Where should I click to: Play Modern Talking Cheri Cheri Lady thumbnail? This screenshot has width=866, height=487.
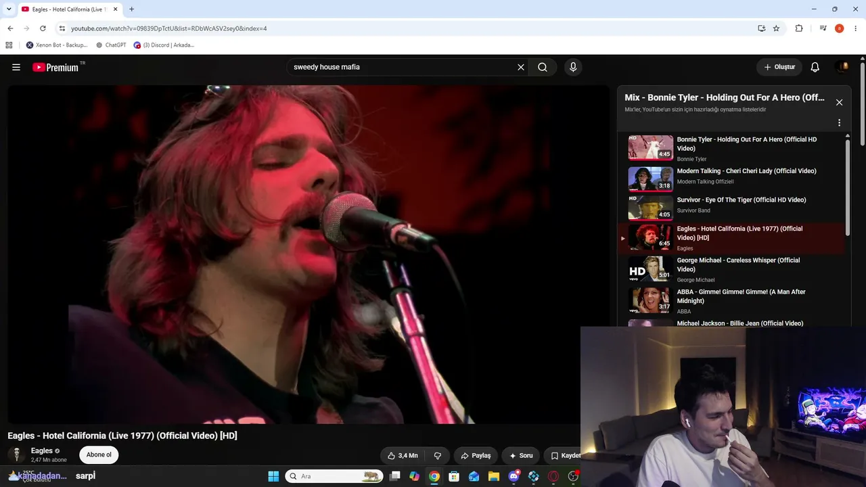651,179
